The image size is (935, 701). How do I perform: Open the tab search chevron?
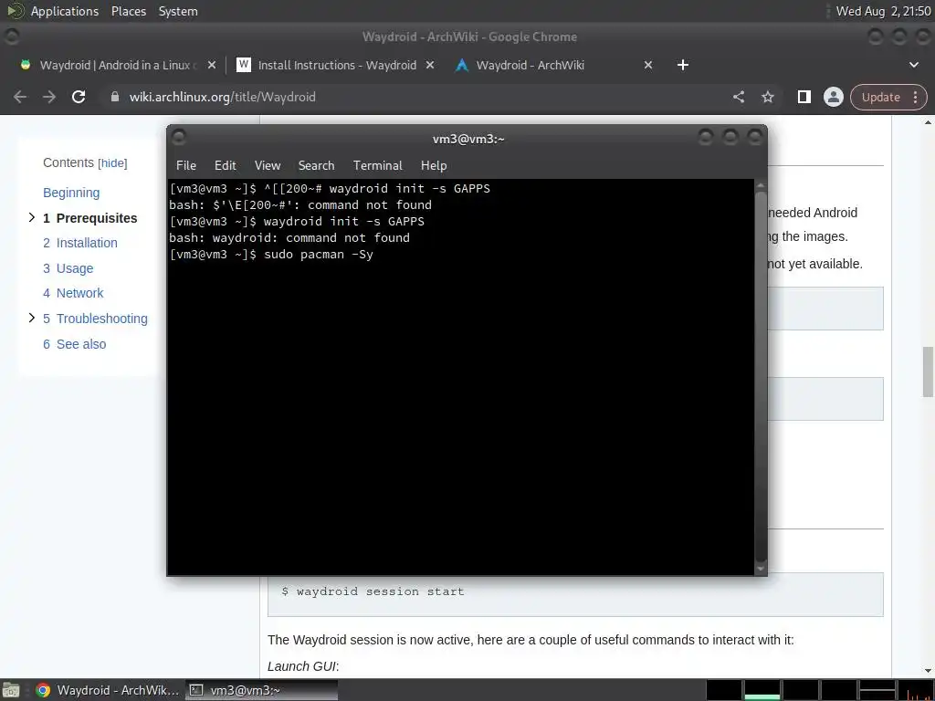[x=913, y=65]
